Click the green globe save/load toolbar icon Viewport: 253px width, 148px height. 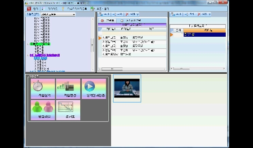(93, 9)
